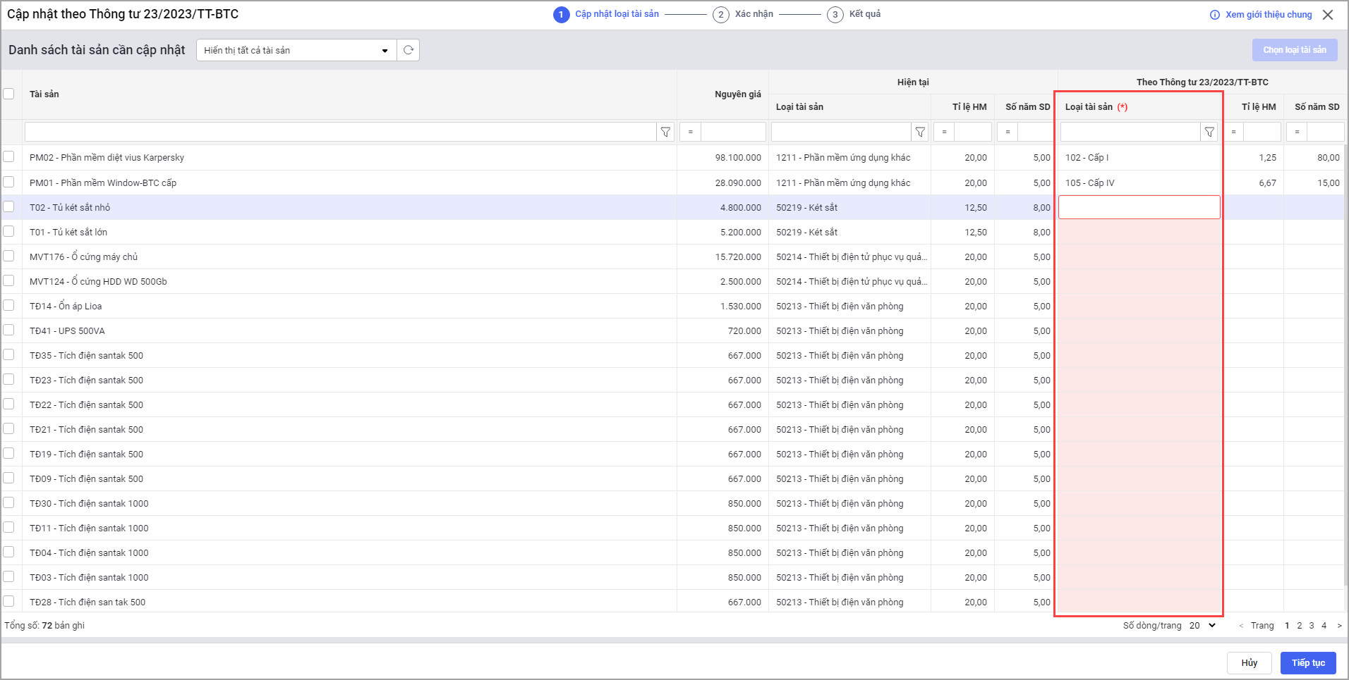
Task: Select checkbox for T01 - Tủ két sắt lớn
Action: pos(8,231)
